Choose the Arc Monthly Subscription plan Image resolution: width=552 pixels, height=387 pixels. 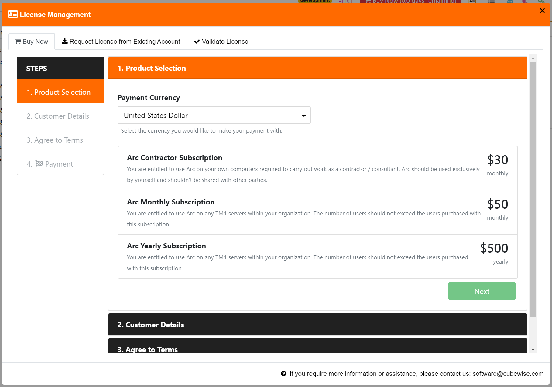(318, 212)
